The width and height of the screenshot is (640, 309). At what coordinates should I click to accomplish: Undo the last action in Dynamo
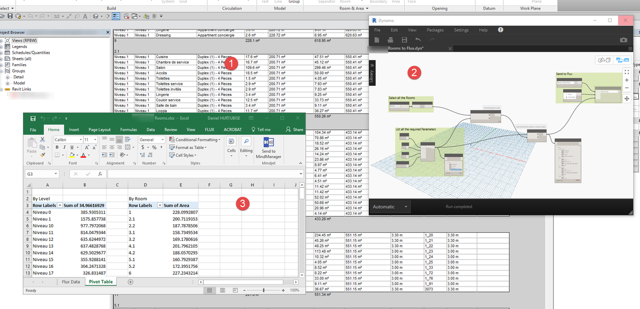(418, 40)
